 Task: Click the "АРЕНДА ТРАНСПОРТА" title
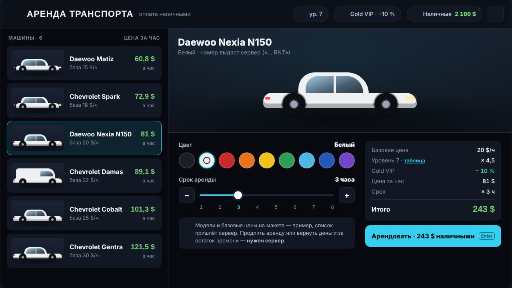(x=80, y=14)
